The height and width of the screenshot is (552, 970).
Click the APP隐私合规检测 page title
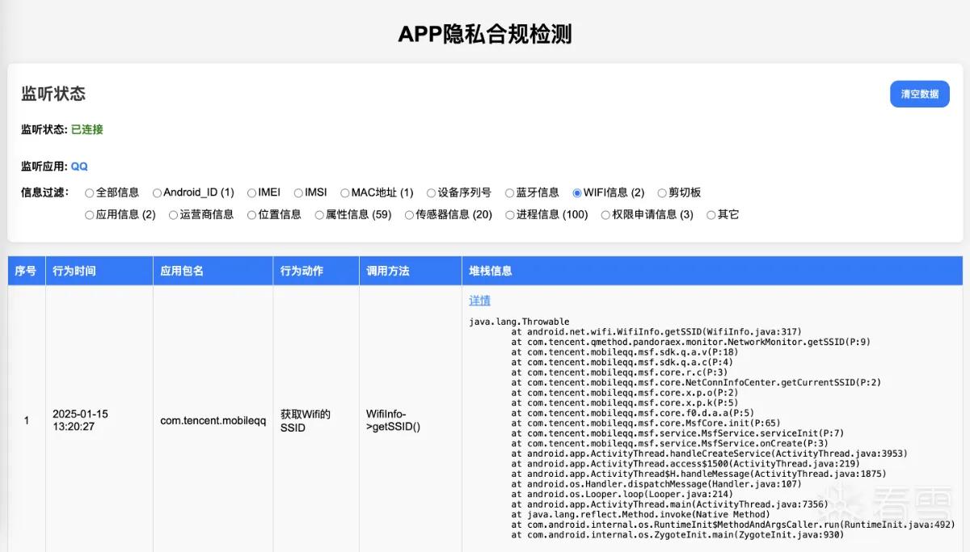(x=485, y=34)
